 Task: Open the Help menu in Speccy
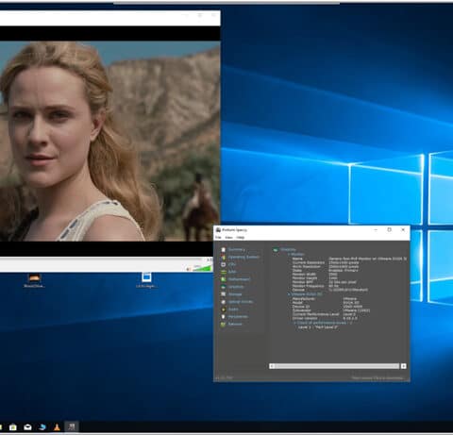point(241,238)
